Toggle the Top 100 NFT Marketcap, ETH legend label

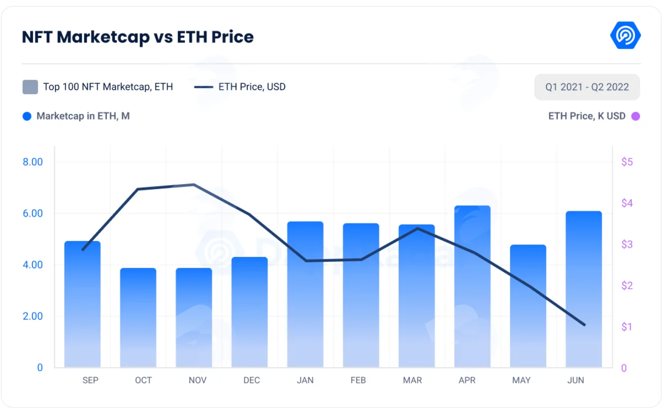(x=108, y=87)
